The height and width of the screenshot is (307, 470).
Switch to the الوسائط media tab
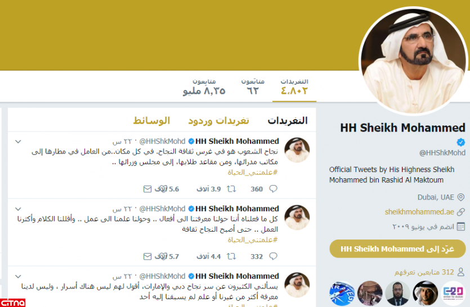(151, 120)
